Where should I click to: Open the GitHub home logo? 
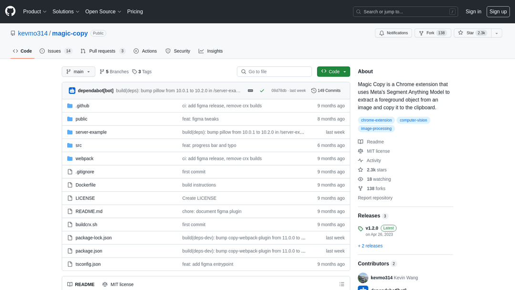[x=10, y=11]
